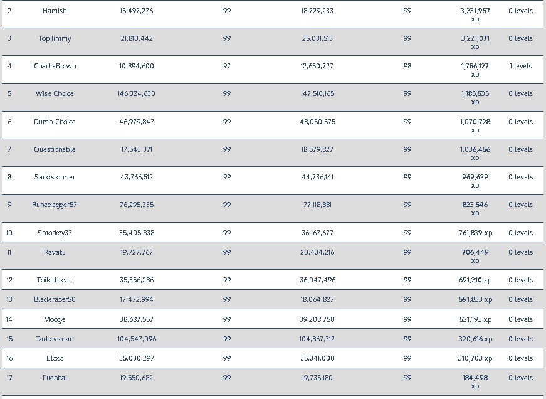The image size is (546, 399).
Task: Click the Tarkovskian player name
Action: pyautogui.click(x=55, y=339)
